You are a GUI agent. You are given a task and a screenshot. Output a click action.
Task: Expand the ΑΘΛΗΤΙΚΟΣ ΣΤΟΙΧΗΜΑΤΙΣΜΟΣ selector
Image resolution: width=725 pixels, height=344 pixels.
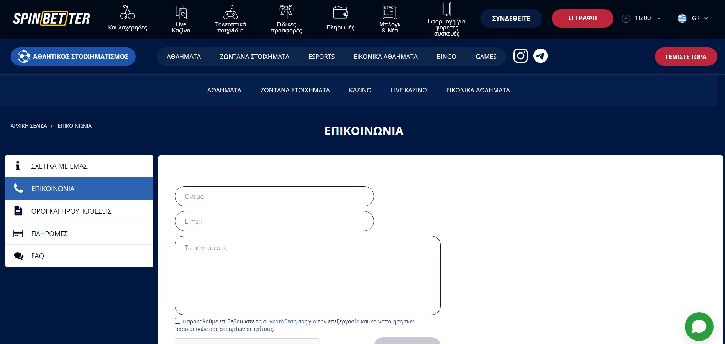[x=73, y=56]
